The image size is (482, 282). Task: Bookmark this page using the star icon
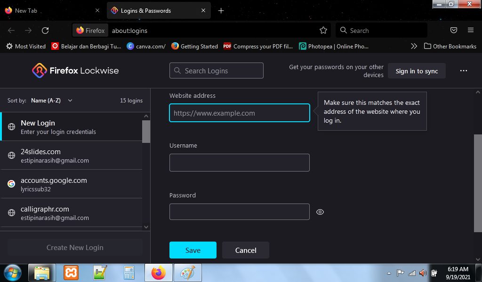[x=323, y=31]
